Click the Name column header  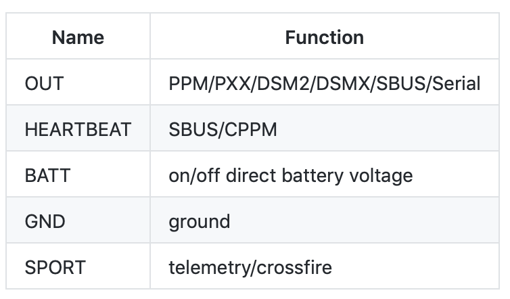pos(78,37)
